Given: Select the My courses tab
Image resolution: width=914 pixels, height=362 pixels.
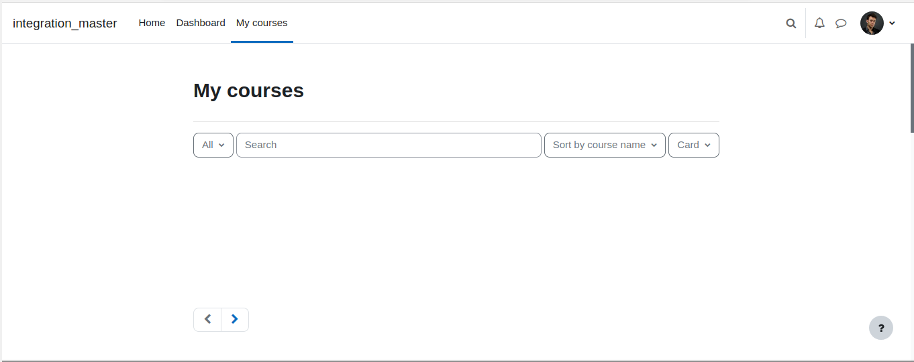Looking at the screenshot, I should (262, 23).
